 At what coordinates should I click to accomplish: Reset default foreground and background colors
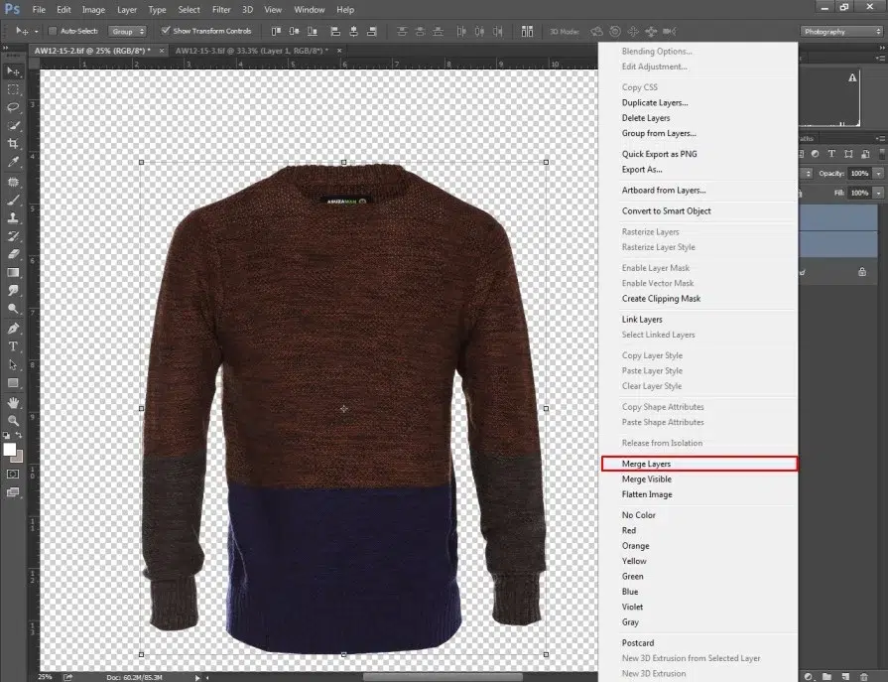(6, 435)
